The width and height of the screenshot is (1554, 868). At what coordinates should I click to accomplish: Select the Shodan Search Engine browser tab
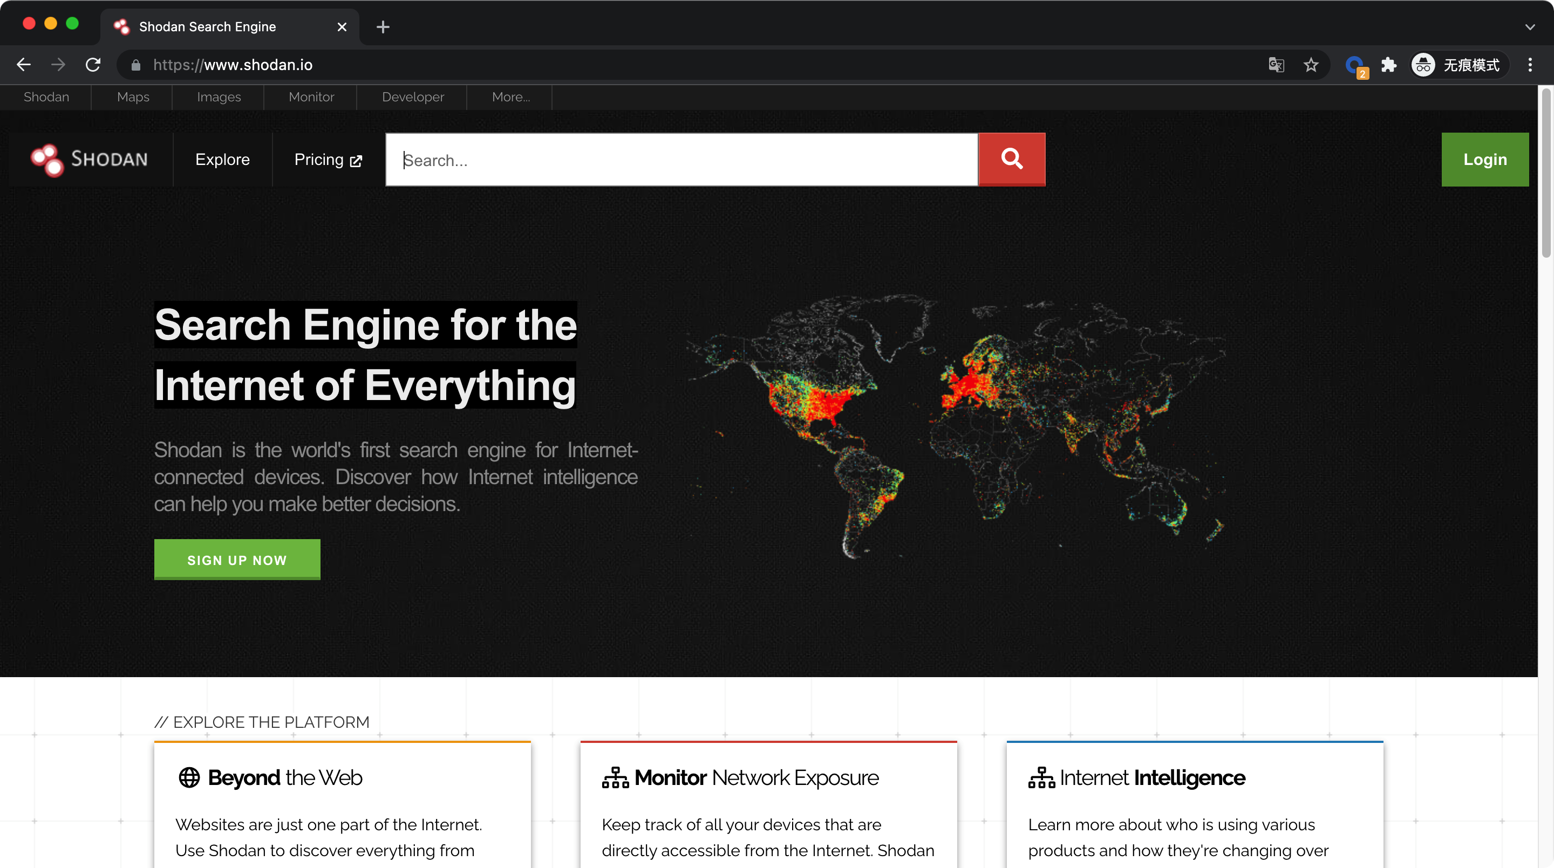coord(229,26)
